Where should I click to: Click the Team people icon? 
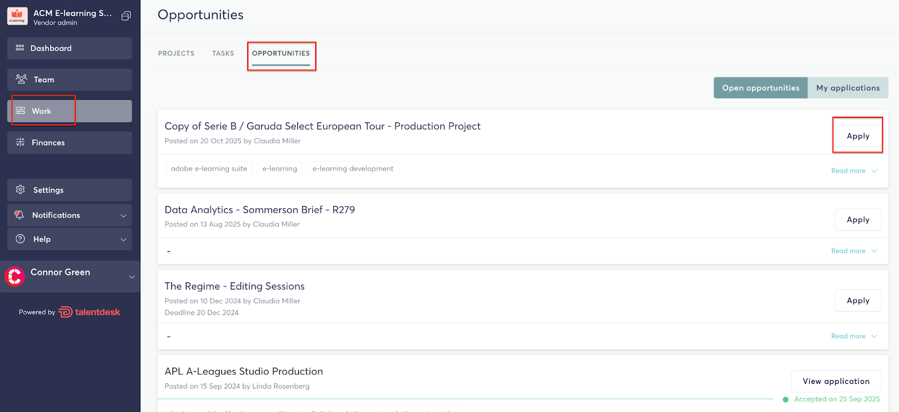point(21,79)
